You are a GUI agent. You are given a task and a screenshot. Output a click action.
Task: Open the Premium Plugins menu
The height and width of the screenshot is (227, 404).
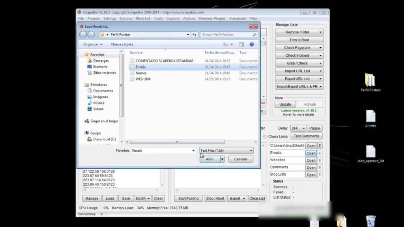212,19
